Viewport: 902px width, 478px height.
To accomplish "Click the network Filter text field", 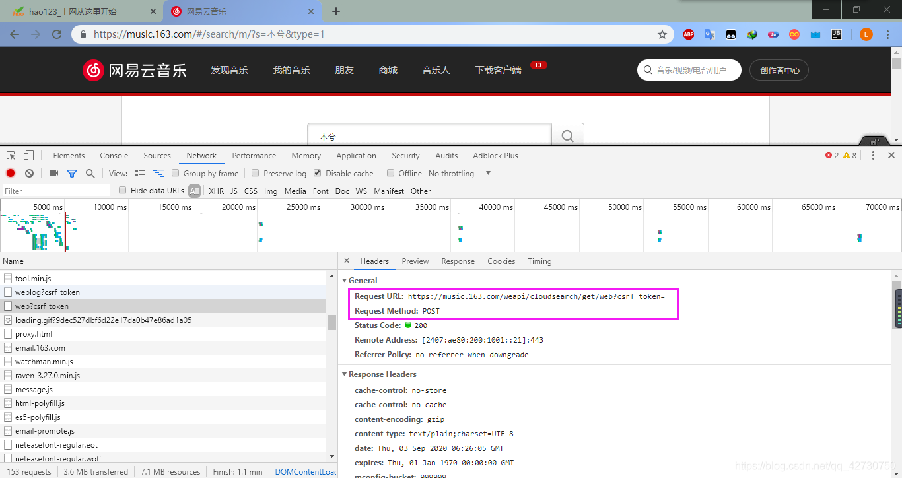I will [x=56, y=191].
